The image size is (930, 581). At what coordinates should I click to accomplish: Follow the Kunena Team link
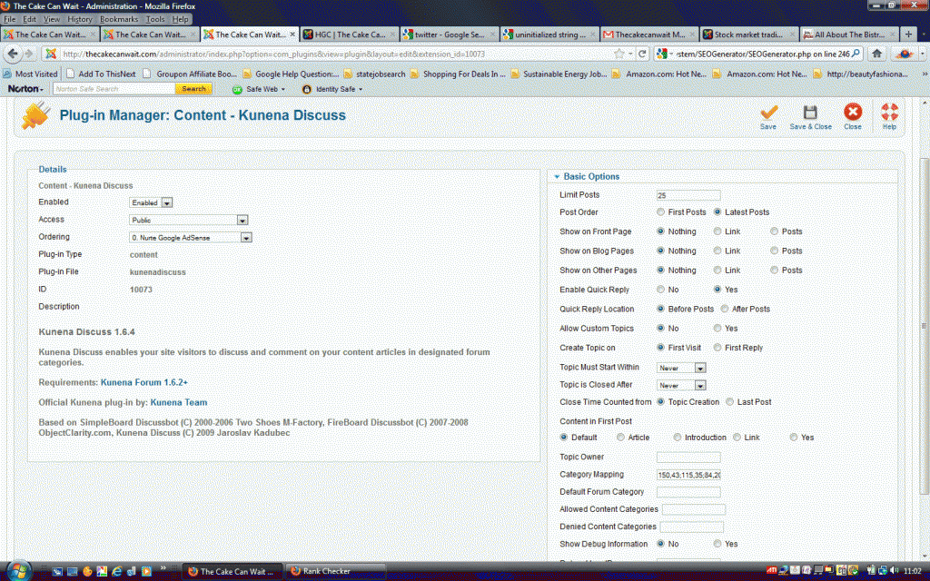pyautogui.click(x=178, y=402)
